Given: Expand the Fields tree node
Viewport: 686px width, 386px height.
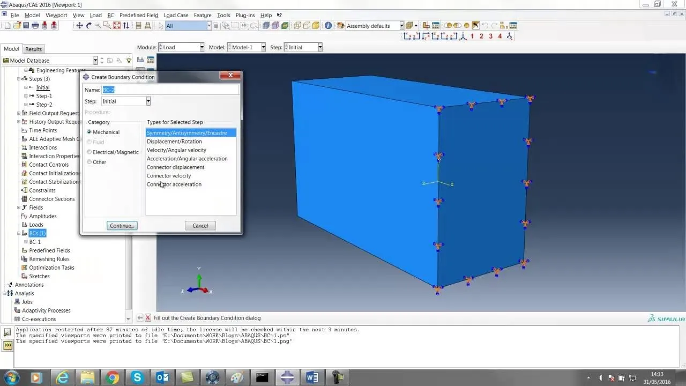Looking at the screenshot, I should coord(19,207).
